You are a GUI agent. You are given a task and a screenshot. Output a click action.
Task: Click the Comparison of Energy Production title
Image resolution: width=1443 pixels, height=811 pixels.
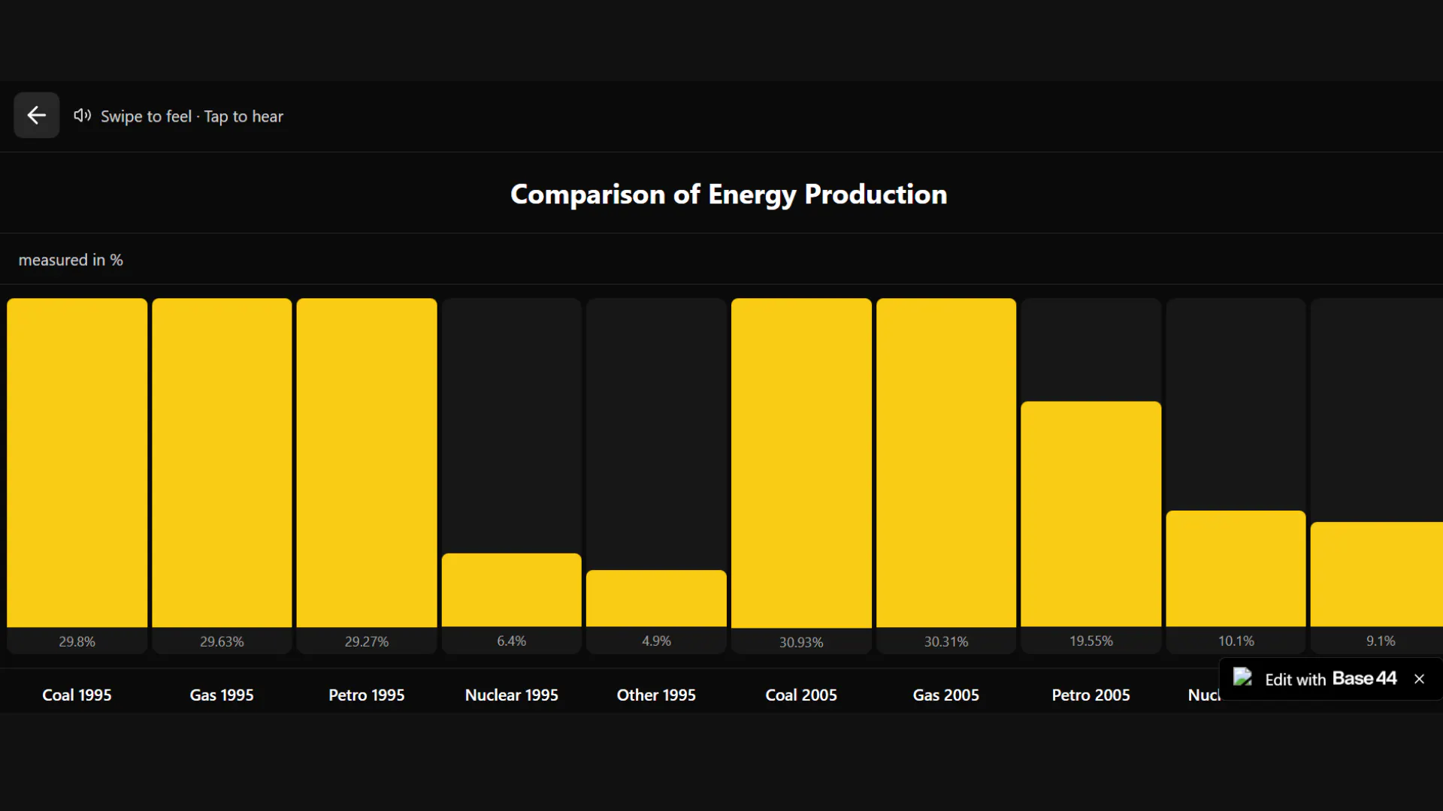click(728, 194)
